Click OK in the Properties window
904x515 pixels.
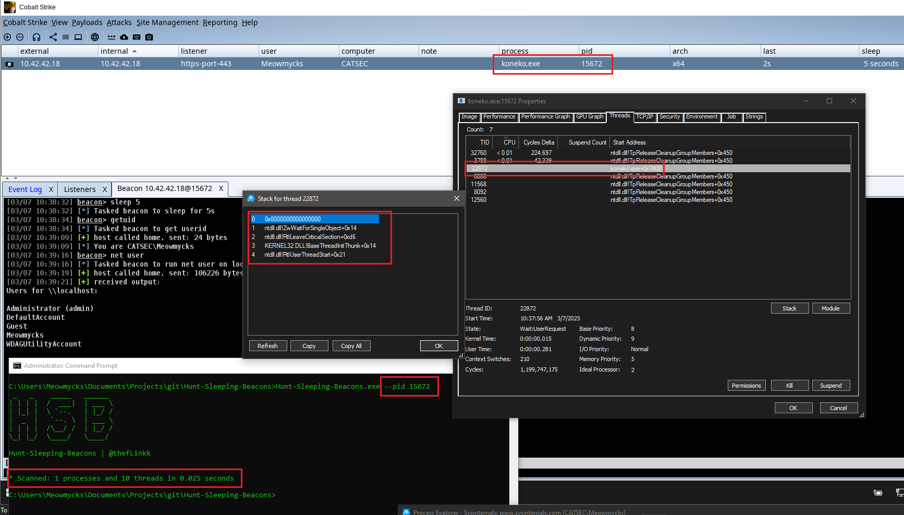[793, 408]
